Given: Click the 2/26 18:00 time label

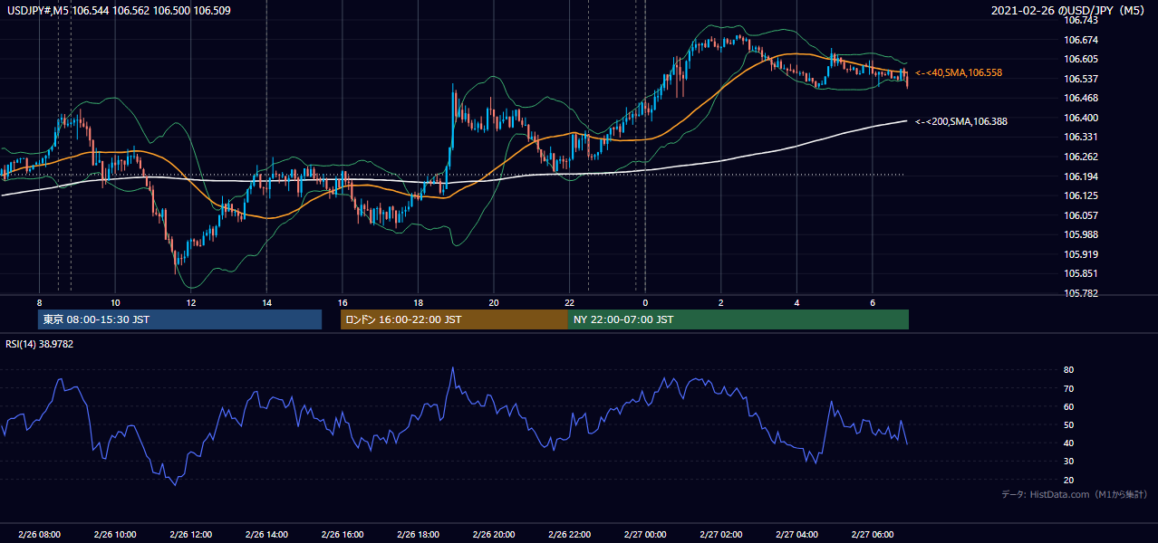Looking at the screenshot, I should [418, 535].
